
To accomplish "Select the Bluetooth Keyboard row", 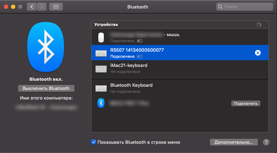I will coord(177,88).
